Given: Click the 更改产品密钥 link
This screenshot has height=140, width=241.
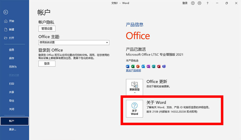Looking at the screenshot, I should (133, 71).
